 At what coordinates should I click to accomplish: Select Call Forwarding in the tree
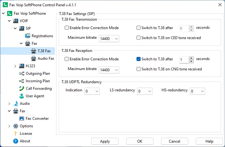[x=39, y=89]
